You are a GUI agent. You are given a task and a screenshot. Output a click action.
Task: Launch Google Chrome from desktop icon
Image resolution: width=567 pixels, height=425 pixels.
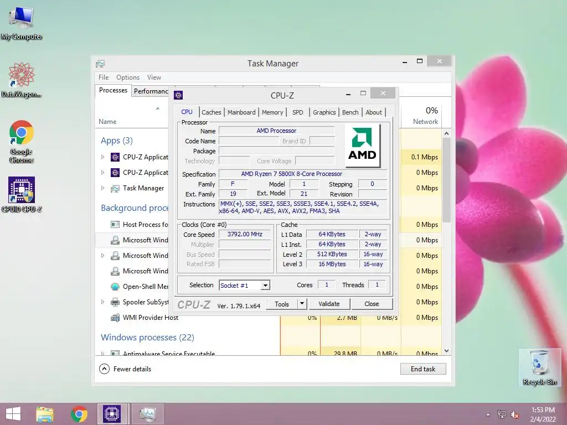point(22,142)
